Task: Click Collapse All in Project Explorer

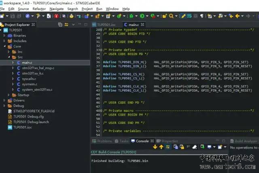Action: (x=60, y=25)
